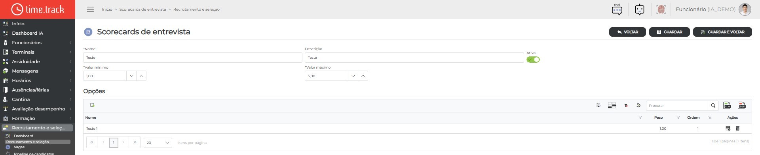Screen dimensions: 760x155
Task: Focus the Nome input field
Action: pos(193,58)
